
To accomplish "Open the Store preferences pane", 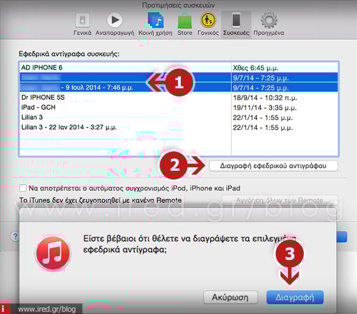I will [185, 25].
